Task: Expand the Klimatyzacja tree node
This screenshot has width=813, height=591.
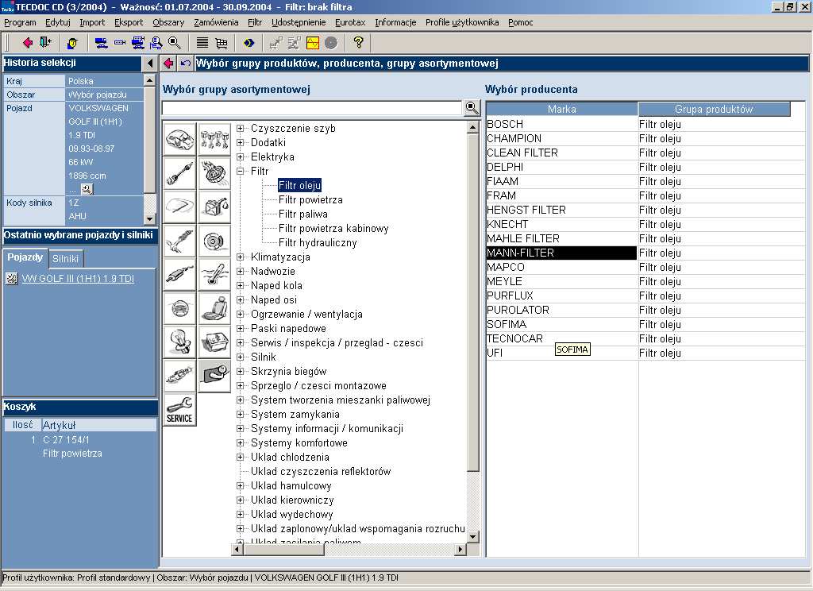Action: tap(240, 257)
